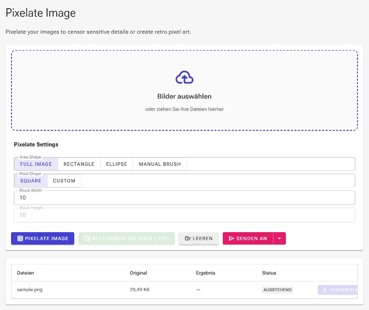
Task: Click the send arrow icon on Senden An
Action: (x=232, y=238)
